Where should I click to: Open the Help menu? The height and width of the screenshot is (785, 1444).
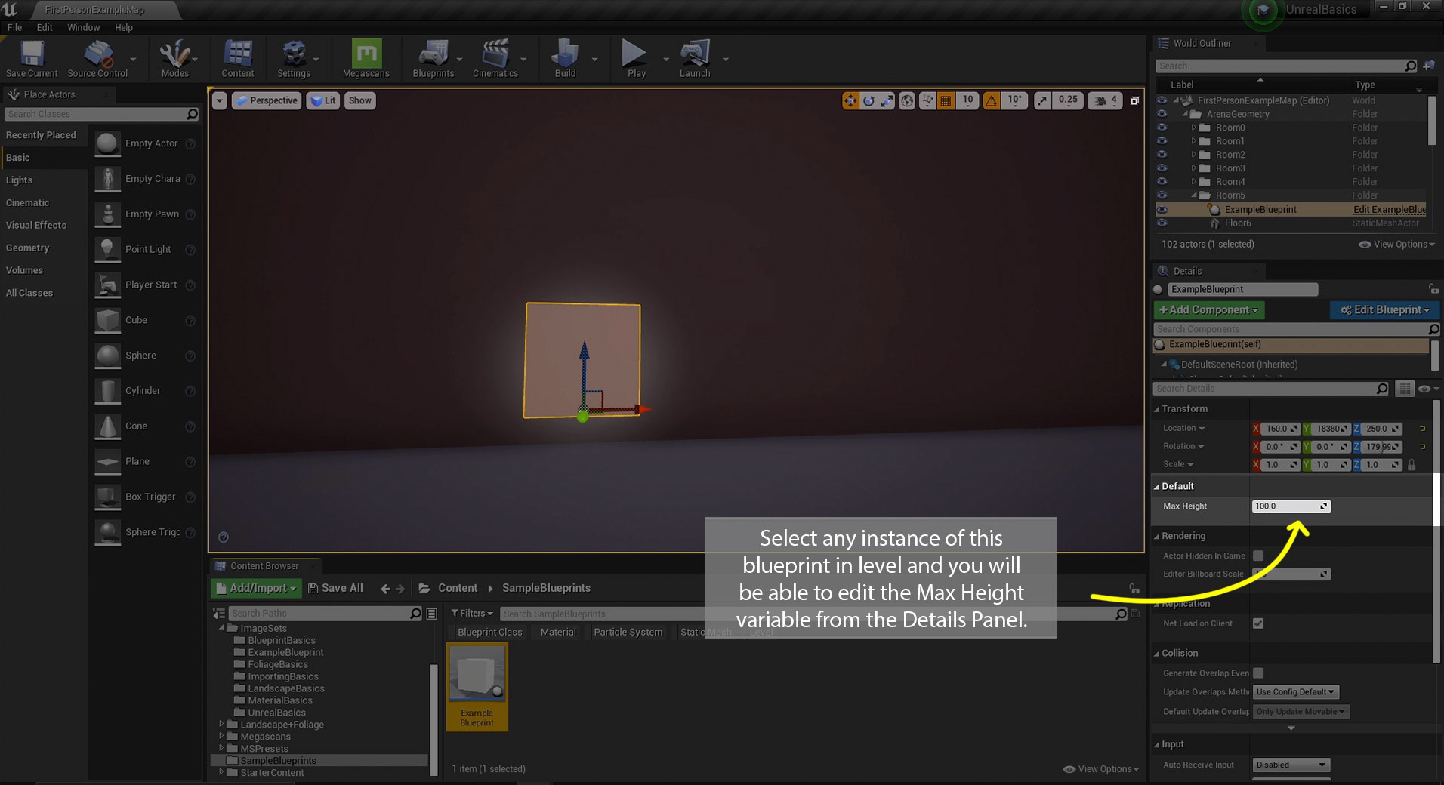pos(124,27)
